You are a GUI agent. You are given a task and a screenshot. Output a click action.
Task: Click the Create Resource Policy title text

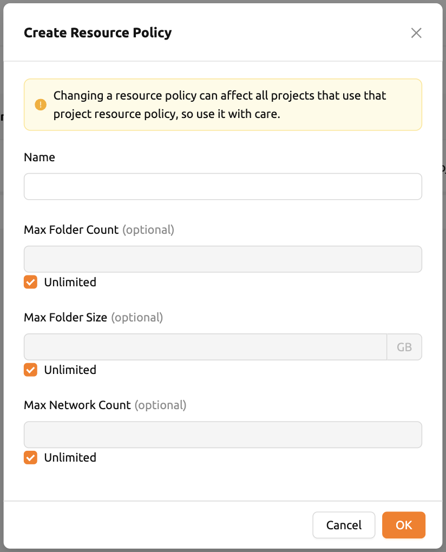pos(98,32)
